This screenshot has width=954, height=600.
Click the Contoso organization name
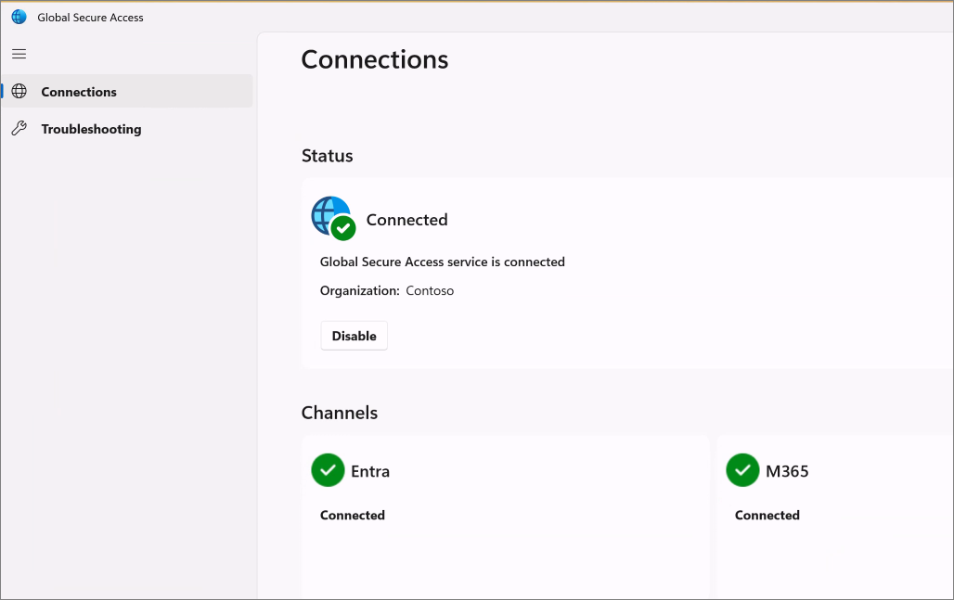430,290
